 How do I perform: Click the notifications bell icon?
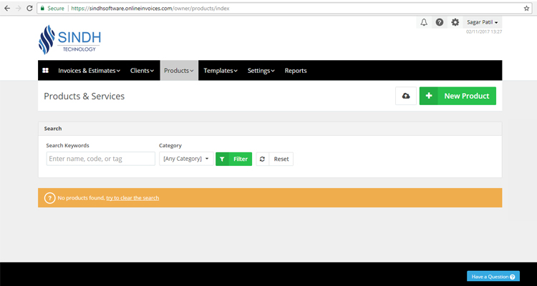pyautogui.click(x=424, y=23)
